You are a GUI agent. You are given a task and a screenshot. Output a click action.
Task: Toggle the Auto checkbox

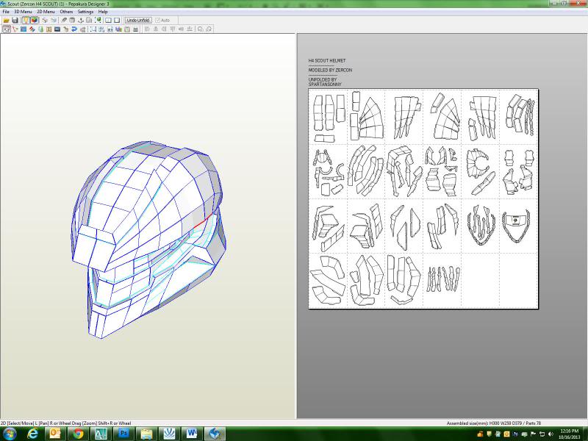click(x=162, y=21)
